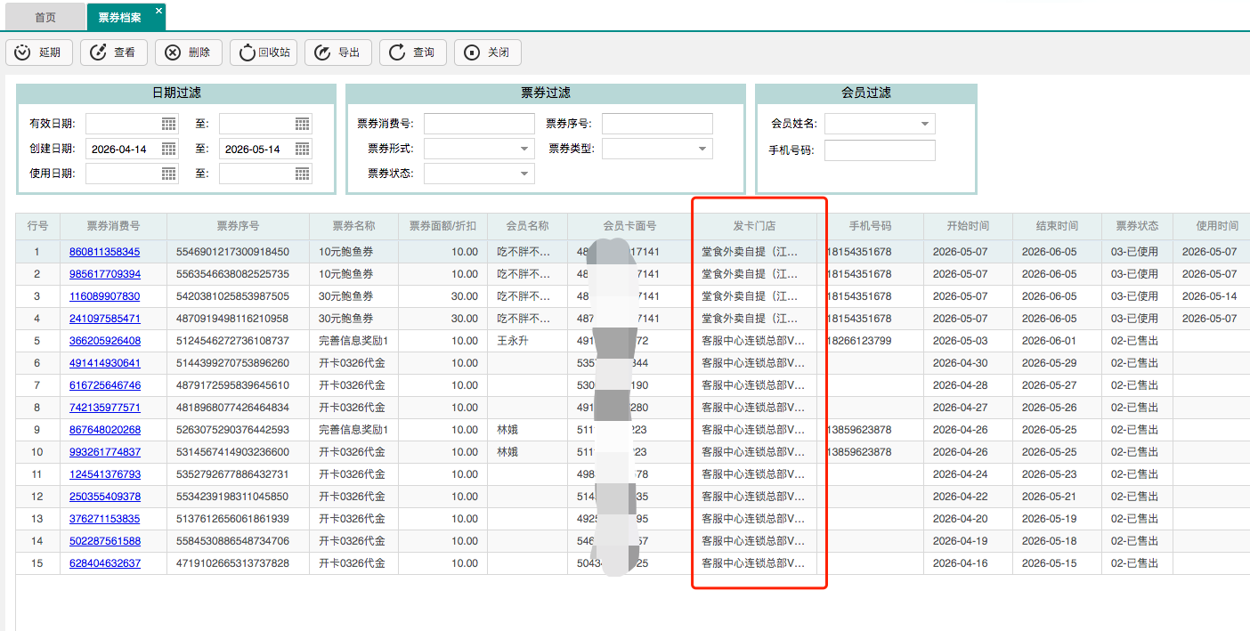Focus the 票券序号 input field
The width and height of the screenshot is (1250, 631).
[657, 124]
